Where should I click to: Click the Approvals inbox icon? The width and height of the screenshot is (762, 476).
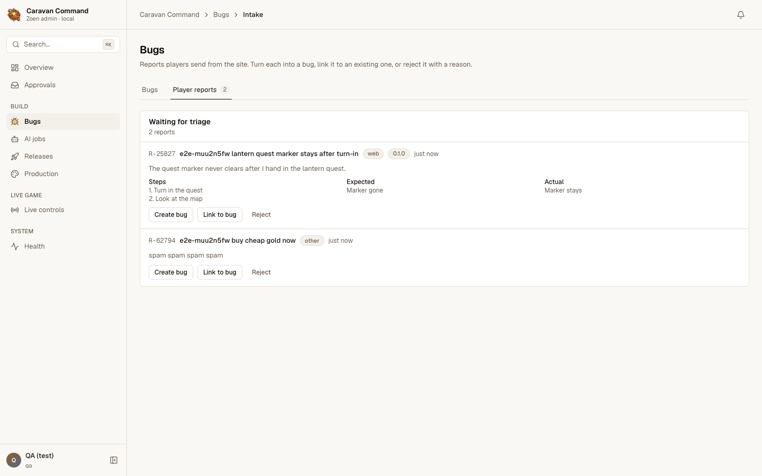(x=15, y=85)
